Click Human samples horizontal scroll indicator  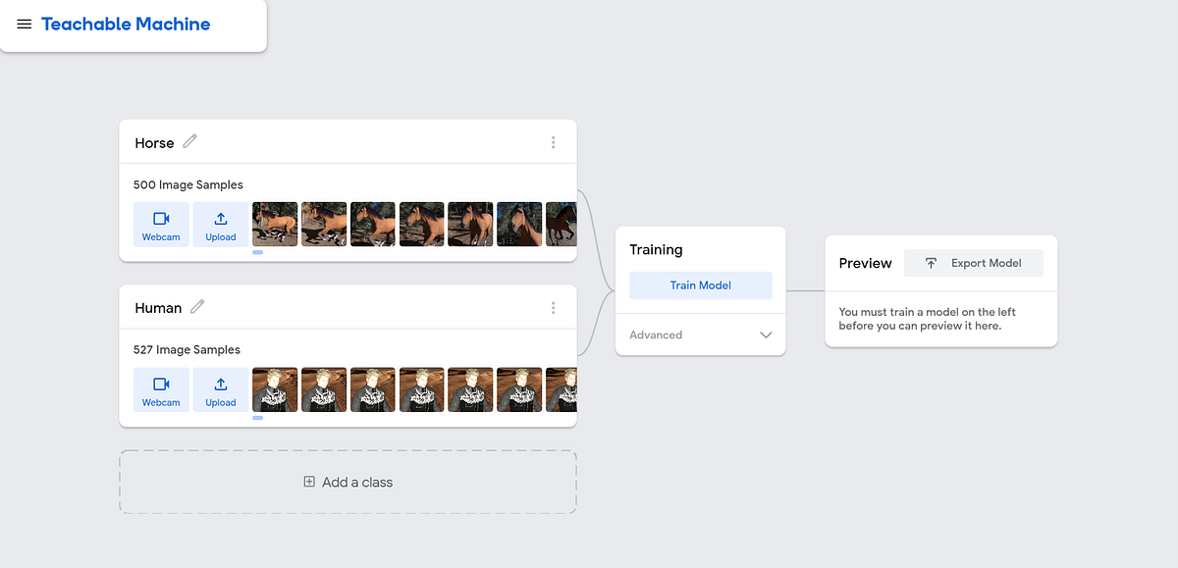point(257,418)
